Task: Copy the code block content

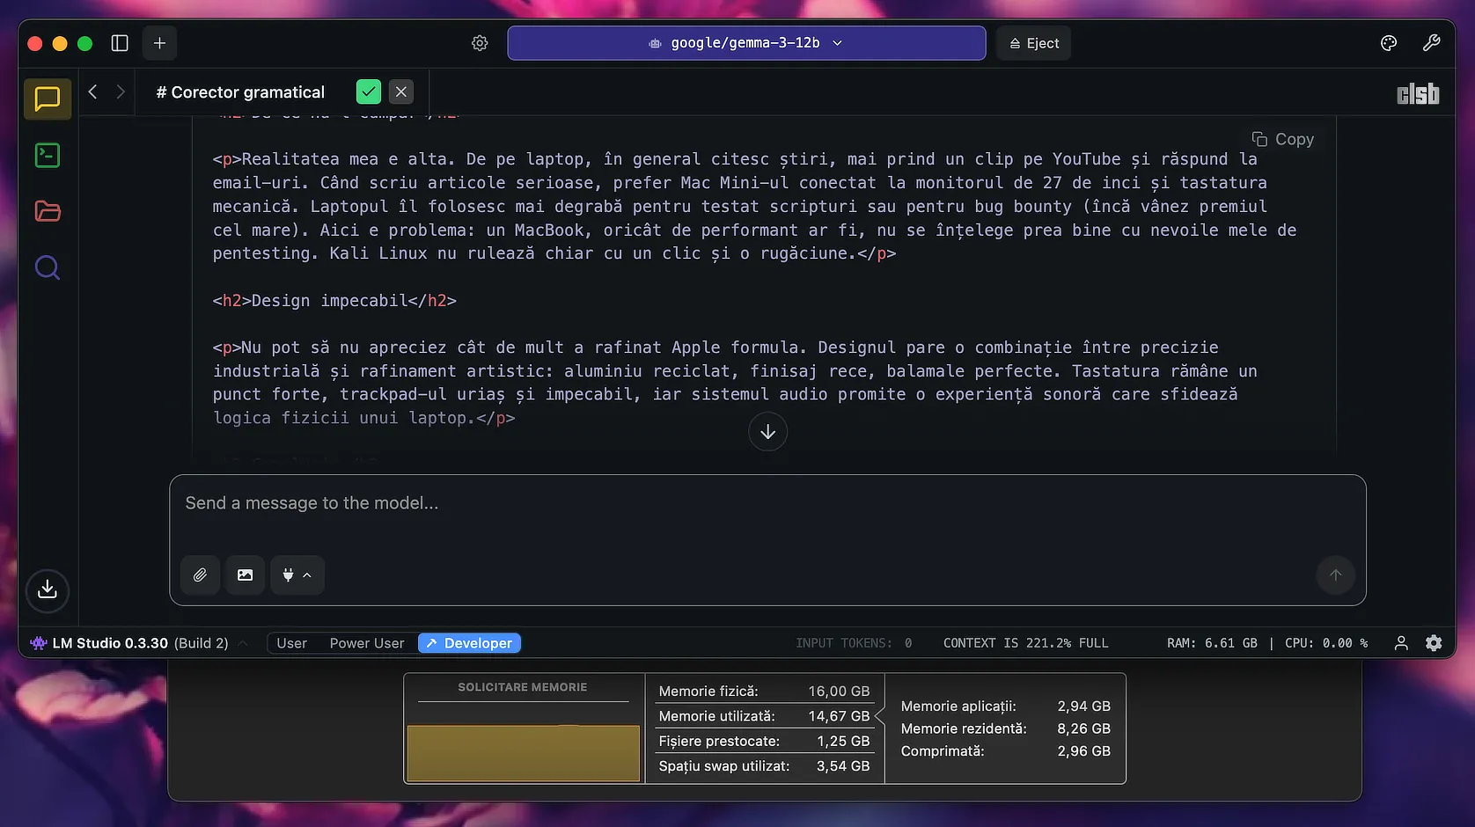Action: pos(1282,139)
